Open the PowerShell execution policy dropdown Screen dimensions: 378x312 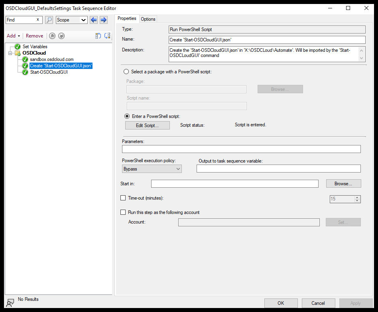178,169
